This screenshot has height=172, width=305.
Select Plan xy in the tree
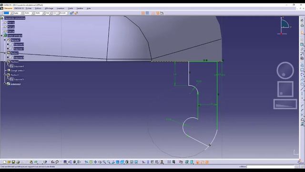(11, 22)
